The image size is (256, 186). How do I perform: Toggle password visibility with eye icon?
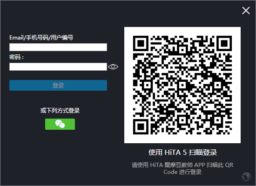(x=113, y=67)
